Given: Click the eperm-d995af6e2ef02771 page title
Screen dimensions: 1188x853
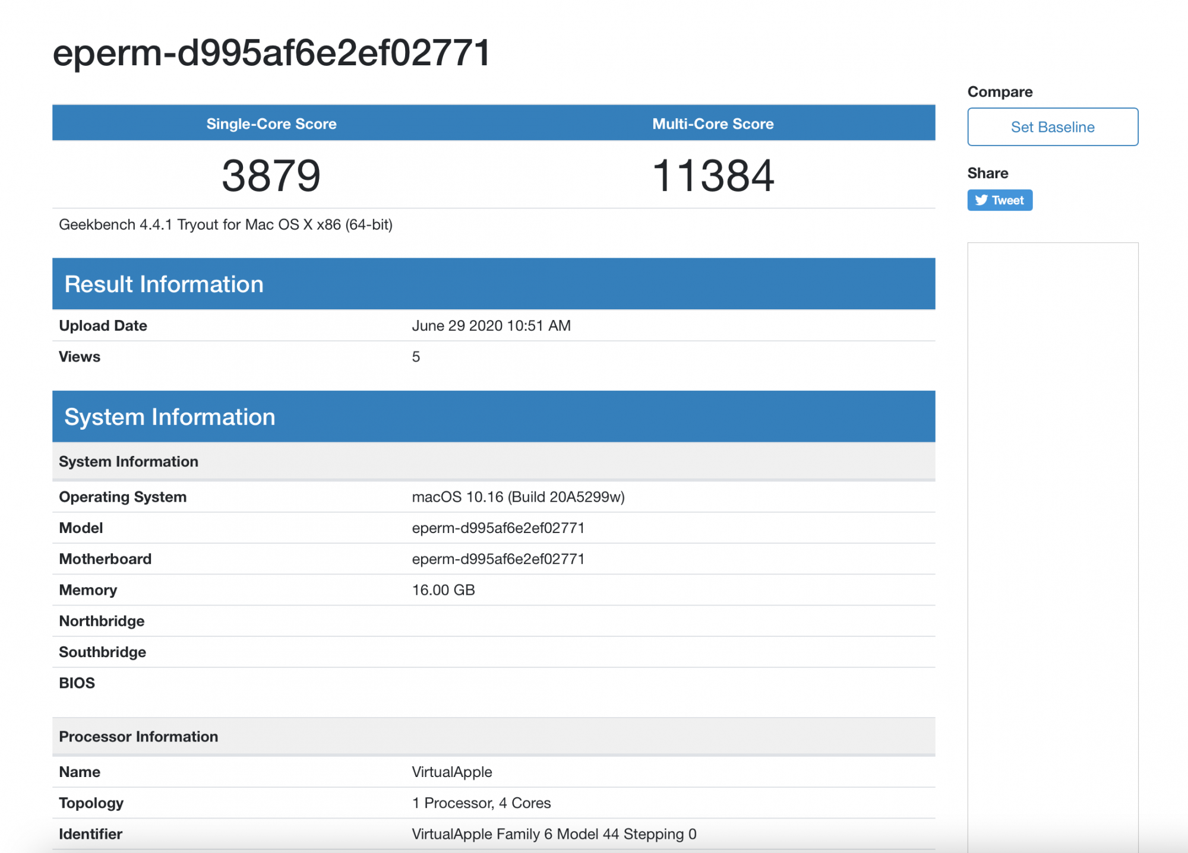Looking at the screenshot, I should (x=271, y=53).
